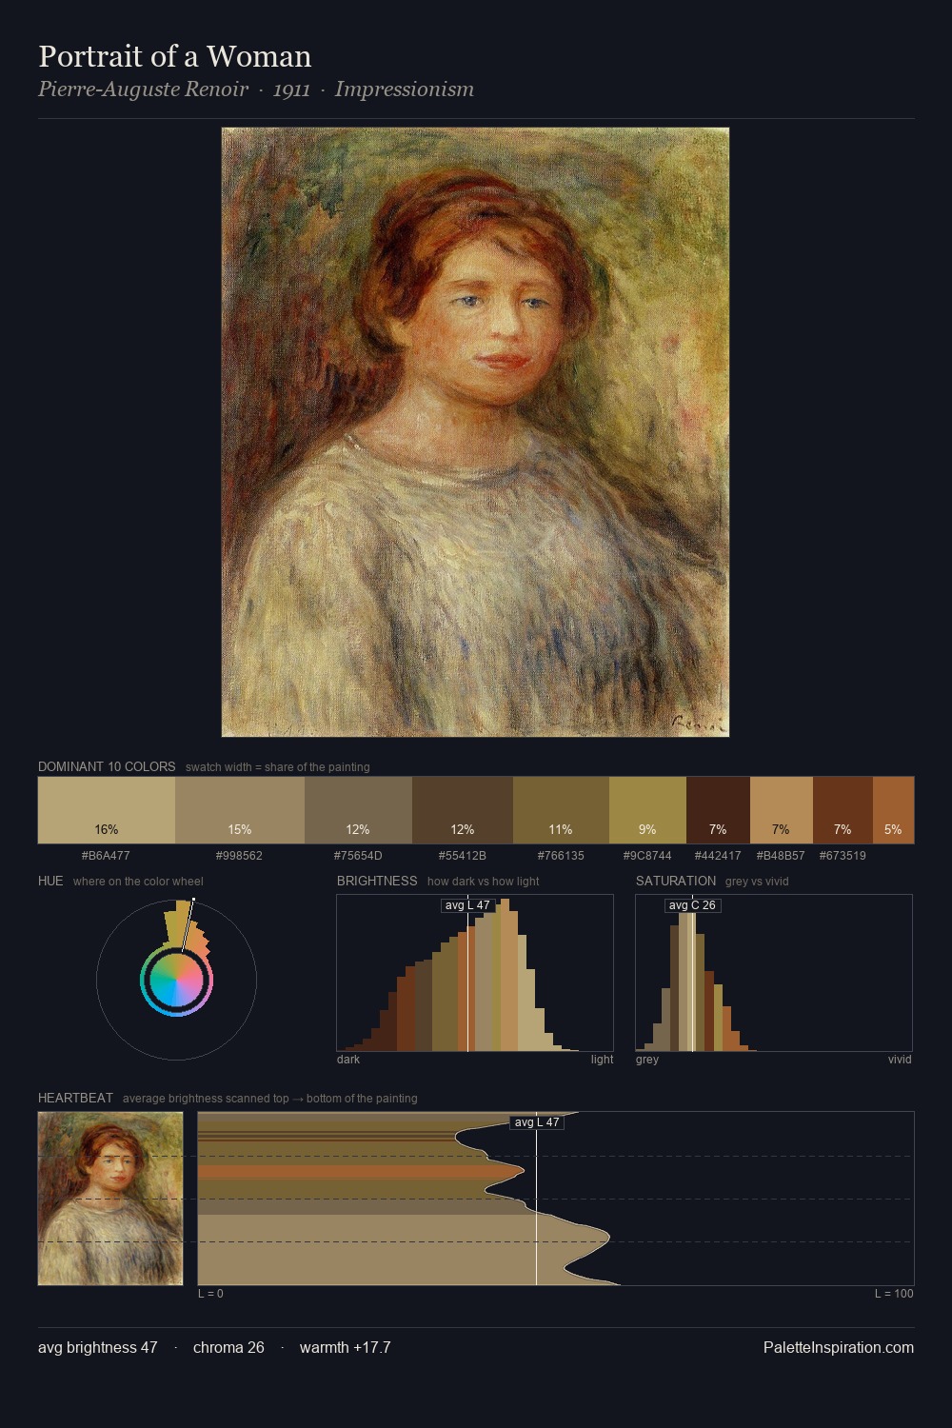Click the rainbow color wheel in Hue chart

tap(176, 980)
